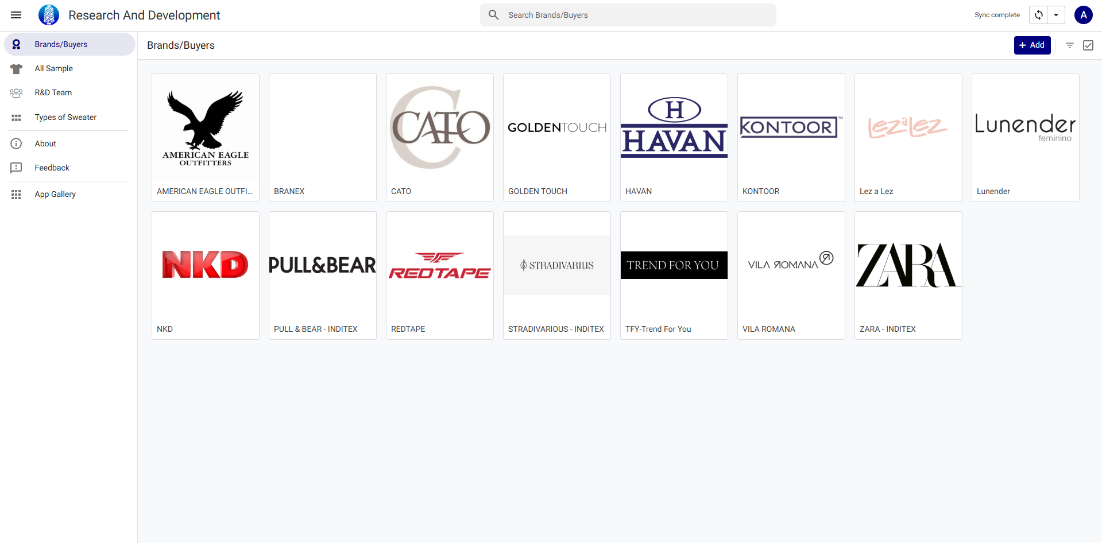
Task: Click the REDTAPE name label
Action: pos(408,329)
